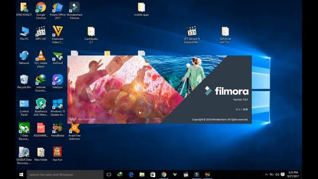Viewport: 318px width, 179px height.
Task: Open Polaris Office 2017 desktop shortcut
Action: click(58, 10)
